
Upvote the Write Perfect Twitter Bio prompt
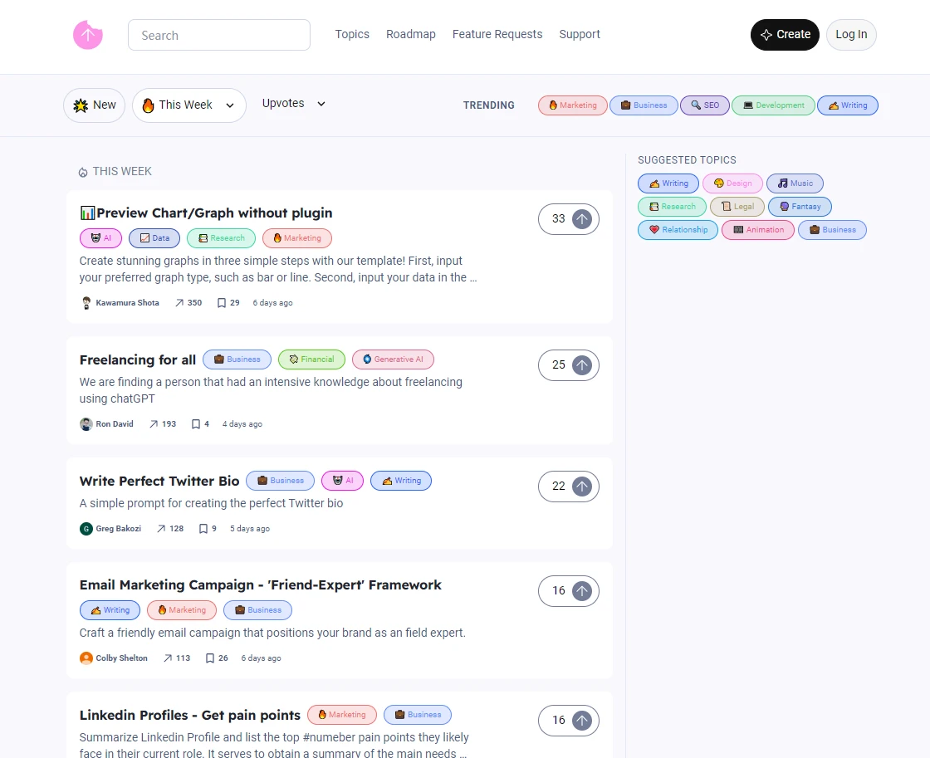580,486
